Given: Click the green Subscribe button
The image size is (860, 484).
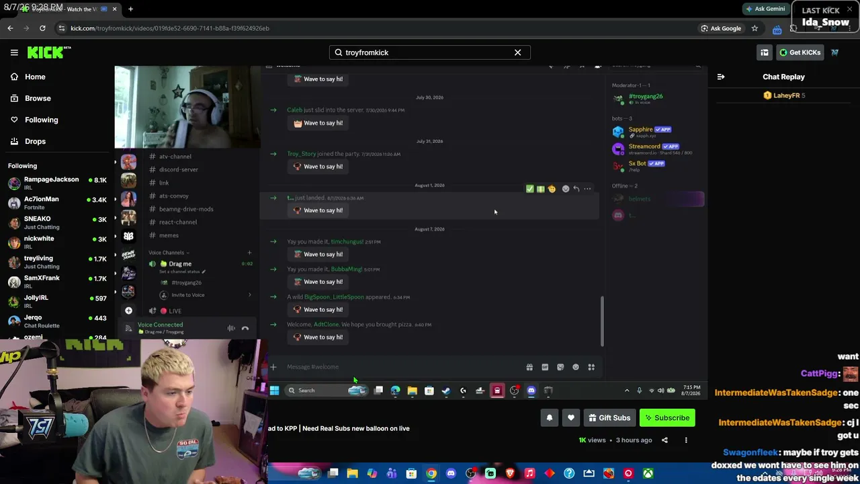Looking at the screenshot, I should point(668,418).
